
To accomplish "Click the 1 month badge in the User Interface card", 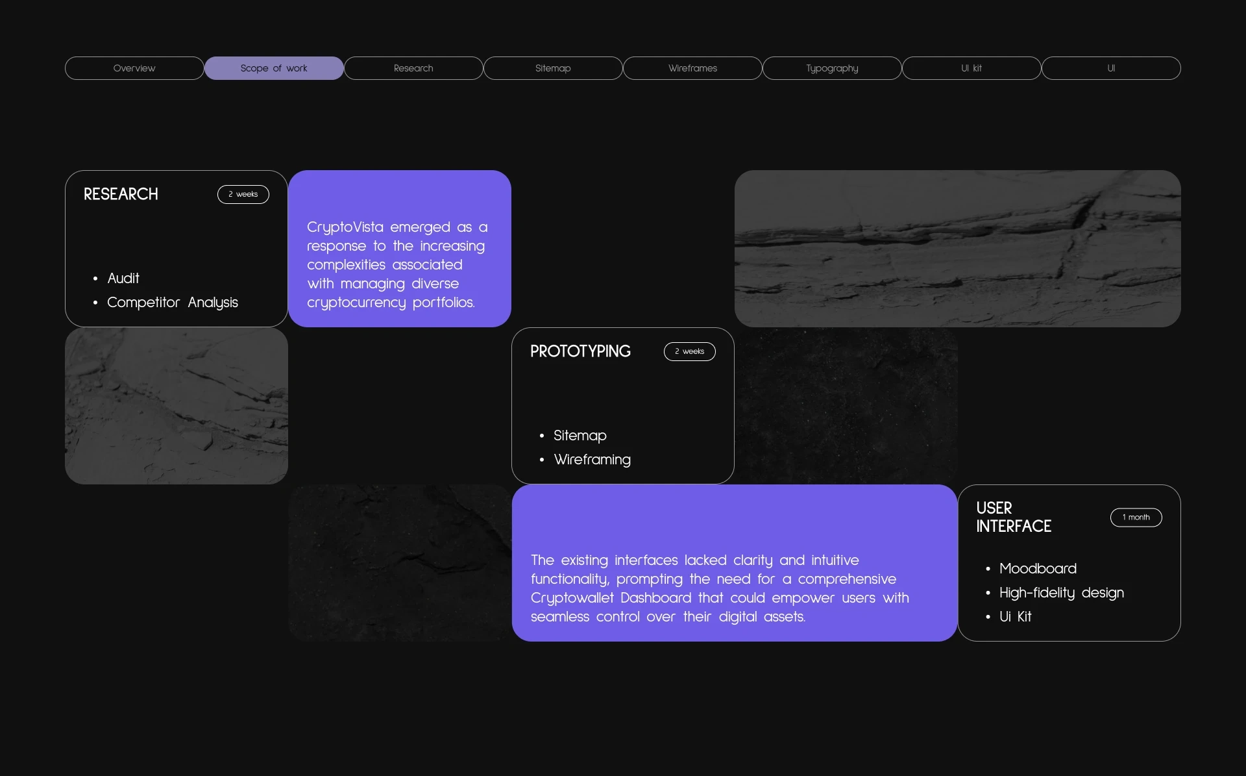I will [x=1136, y=518].
